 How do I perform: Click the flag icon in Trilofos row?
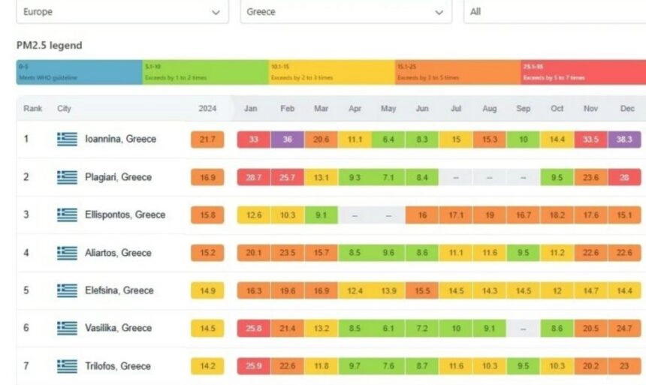(67, 366)
